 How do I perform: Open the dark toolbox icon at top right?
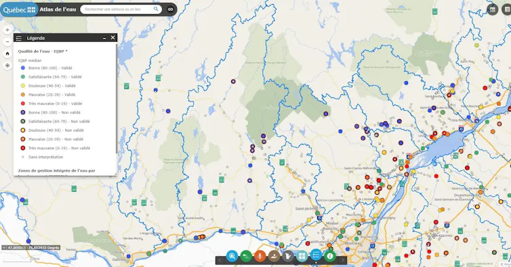pyautogui.click(x=493, y=9)
